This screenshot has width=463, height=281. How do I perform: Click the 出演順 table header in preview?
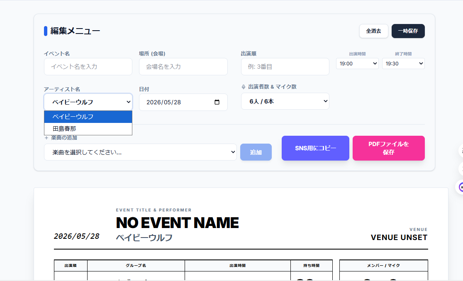pyautogui.click(x=71, y=265)
